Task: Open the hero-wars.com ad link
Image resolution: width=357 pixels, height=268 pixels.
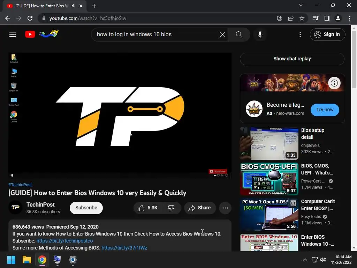Action: coord(290,113)
